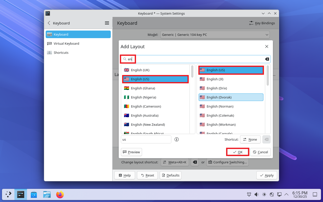Viewport: 323px width, 202px height.
Task: Go back using the sidebar back arrow
Action: (49, 23)
